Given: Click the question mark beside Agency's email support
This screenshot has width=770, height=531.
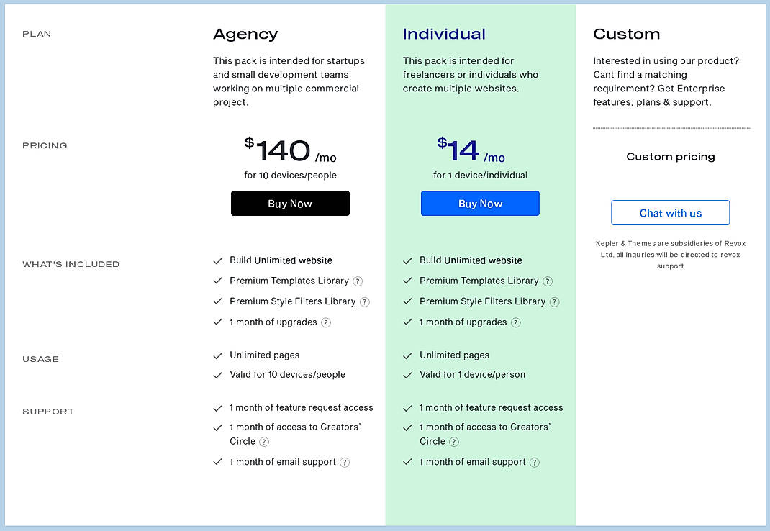Looking at the screenshot, I should [x=344, y=462].
